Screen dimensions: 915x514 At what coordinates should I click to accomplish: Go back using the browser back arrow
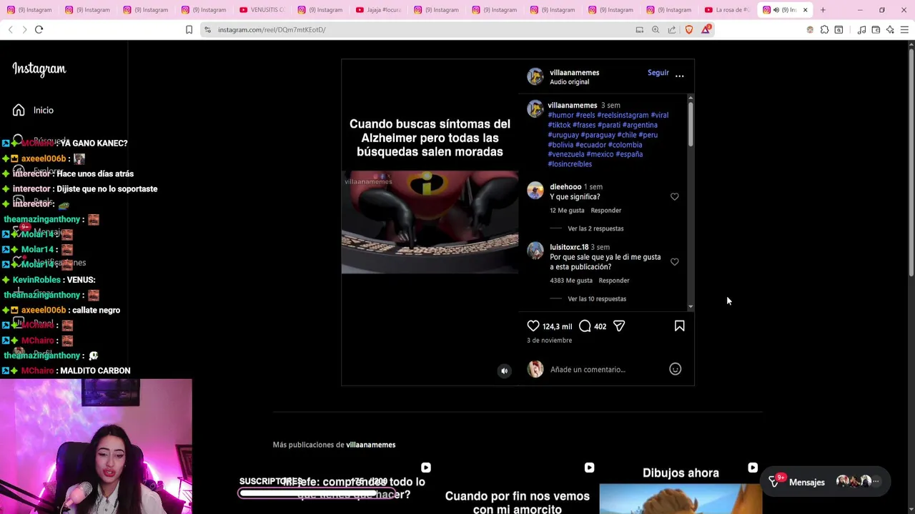(x=10, y=29)
